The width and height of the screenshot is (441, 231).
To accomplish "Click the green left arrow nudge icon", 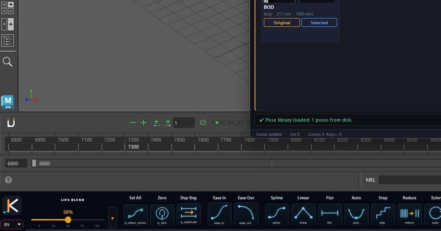I will click(157, 122).
